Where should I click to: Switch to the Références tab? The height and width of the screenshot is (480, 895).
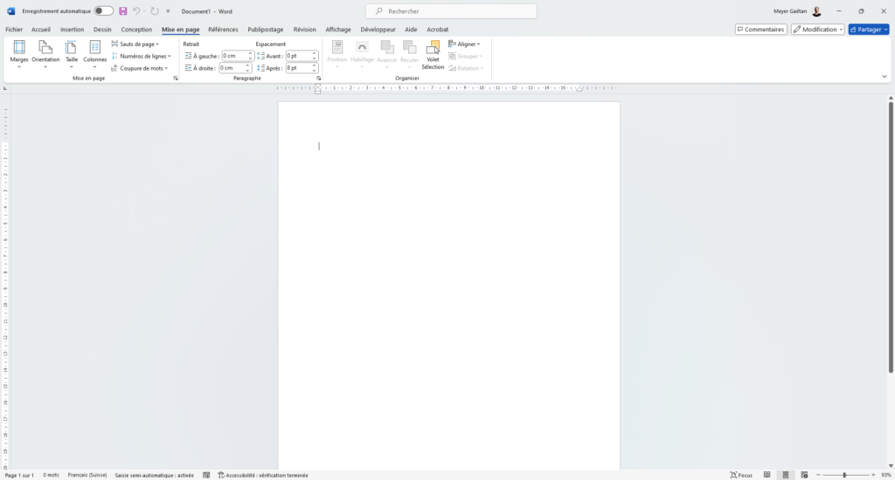coord(223,29)
